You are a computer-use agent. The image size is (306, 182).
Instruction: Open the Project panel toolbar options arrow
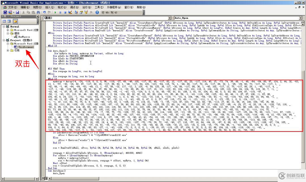[38, 21]
